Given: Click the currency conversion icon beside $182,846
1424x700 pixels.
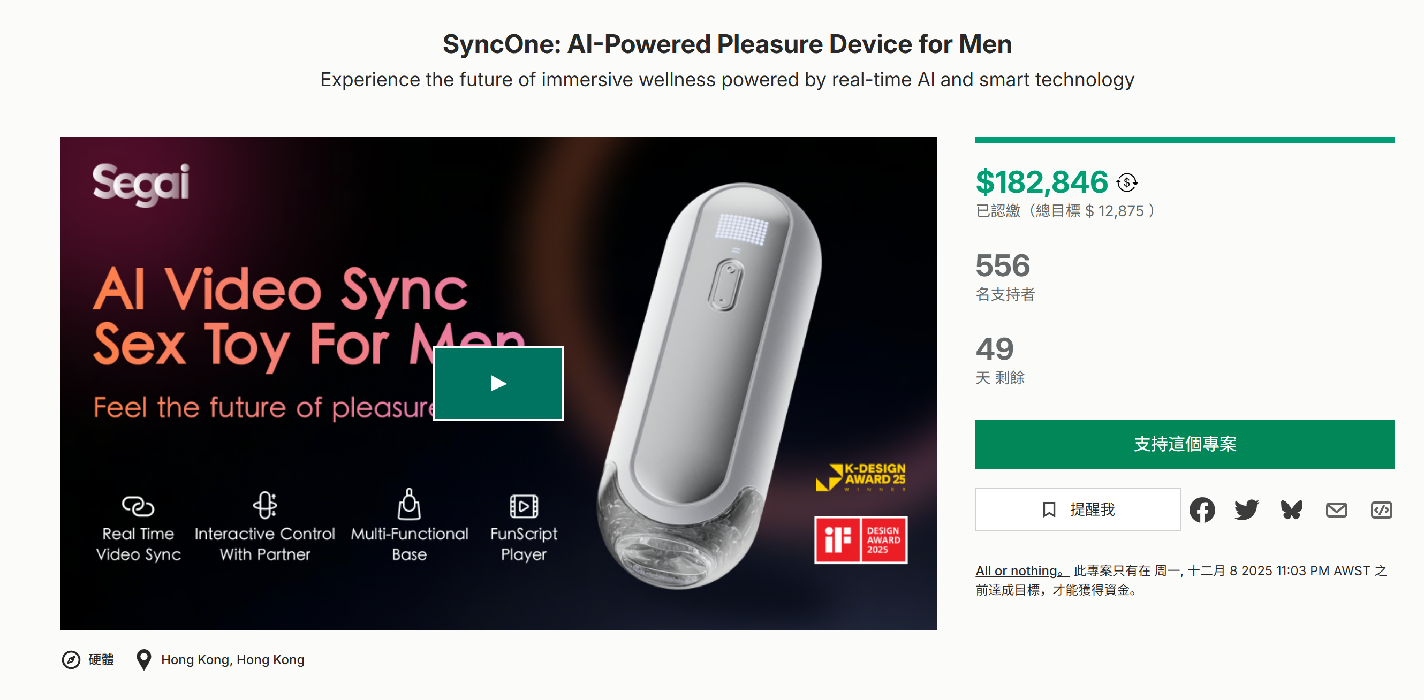Looking at the screenshot, I should 1126,182.
